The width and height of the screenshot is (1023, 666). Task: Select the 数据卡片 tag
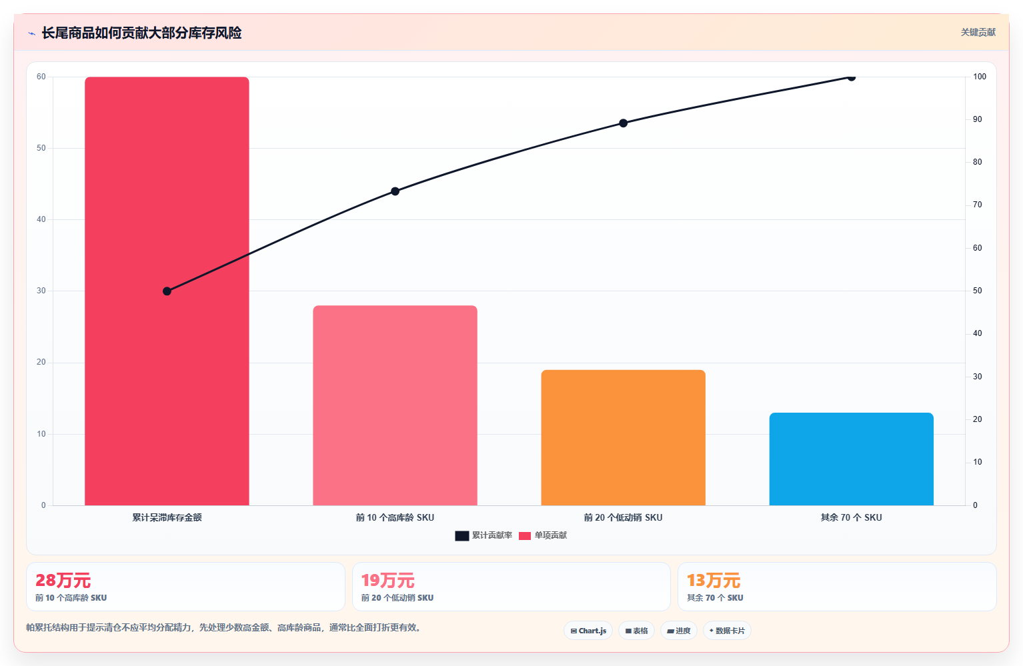pyautogui.click(x=727, y=631)
